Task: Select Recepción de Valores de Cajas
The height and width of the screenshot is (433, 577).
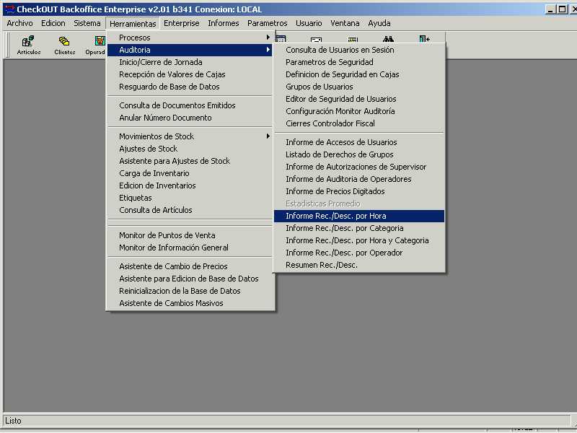Action: (190, 74)
